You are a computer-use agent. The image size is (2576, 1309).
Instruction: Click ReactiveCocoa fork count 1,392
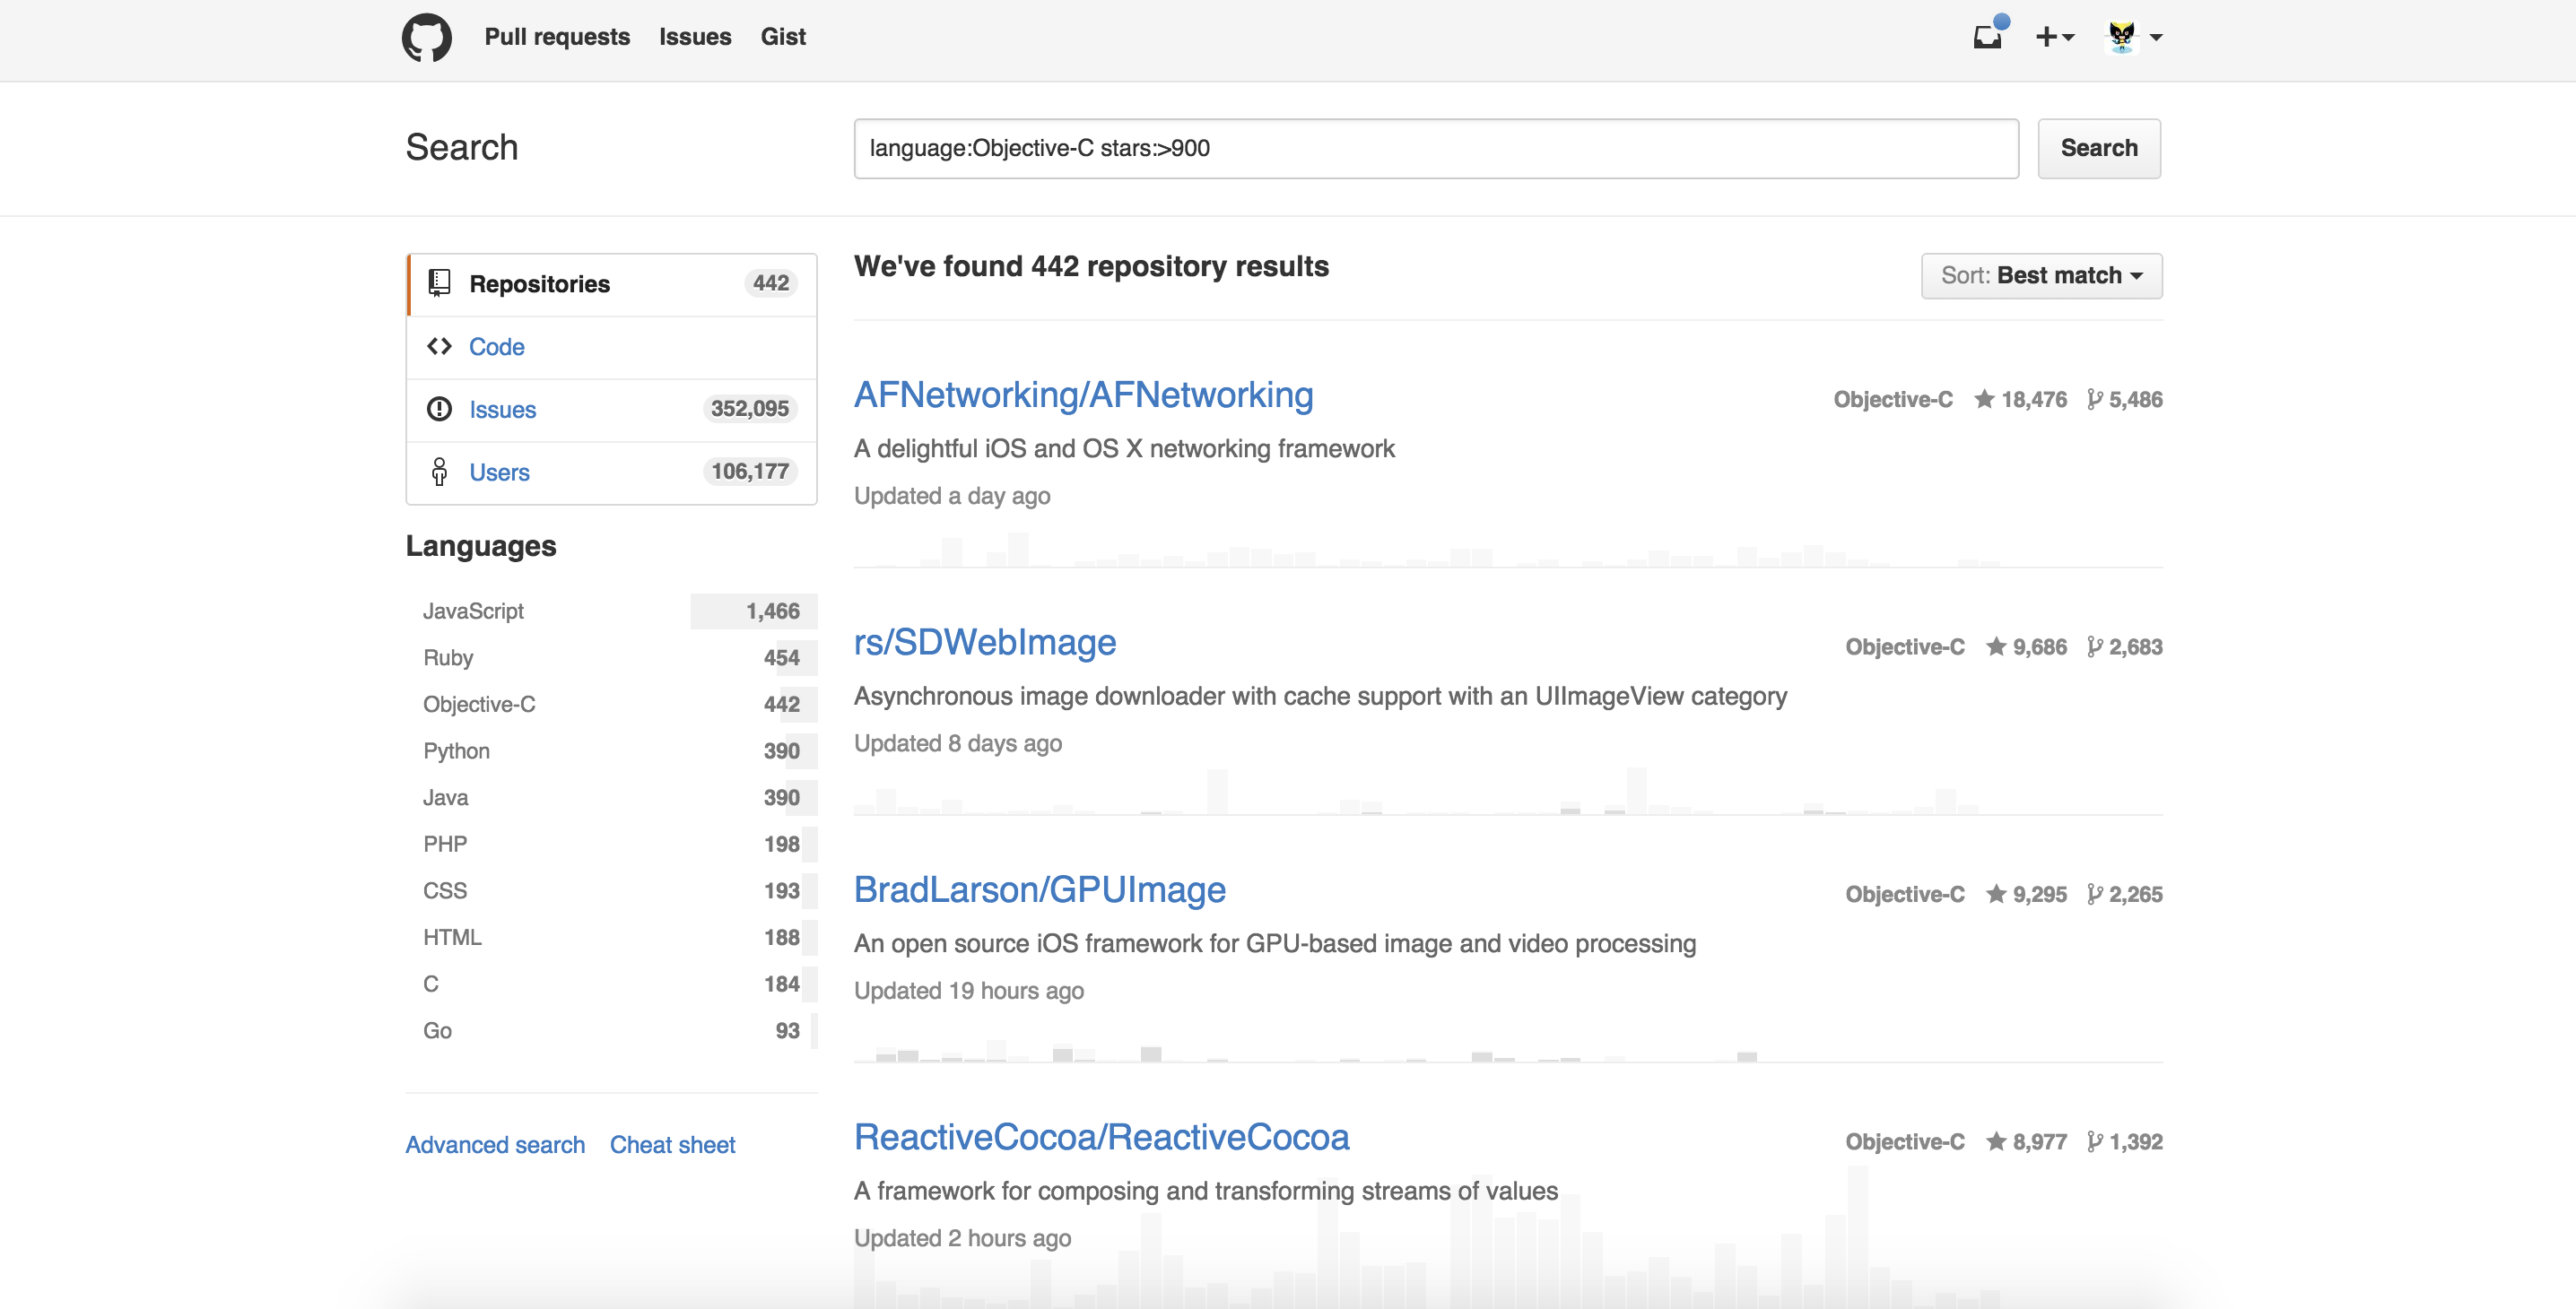tap(2125, 1142)
